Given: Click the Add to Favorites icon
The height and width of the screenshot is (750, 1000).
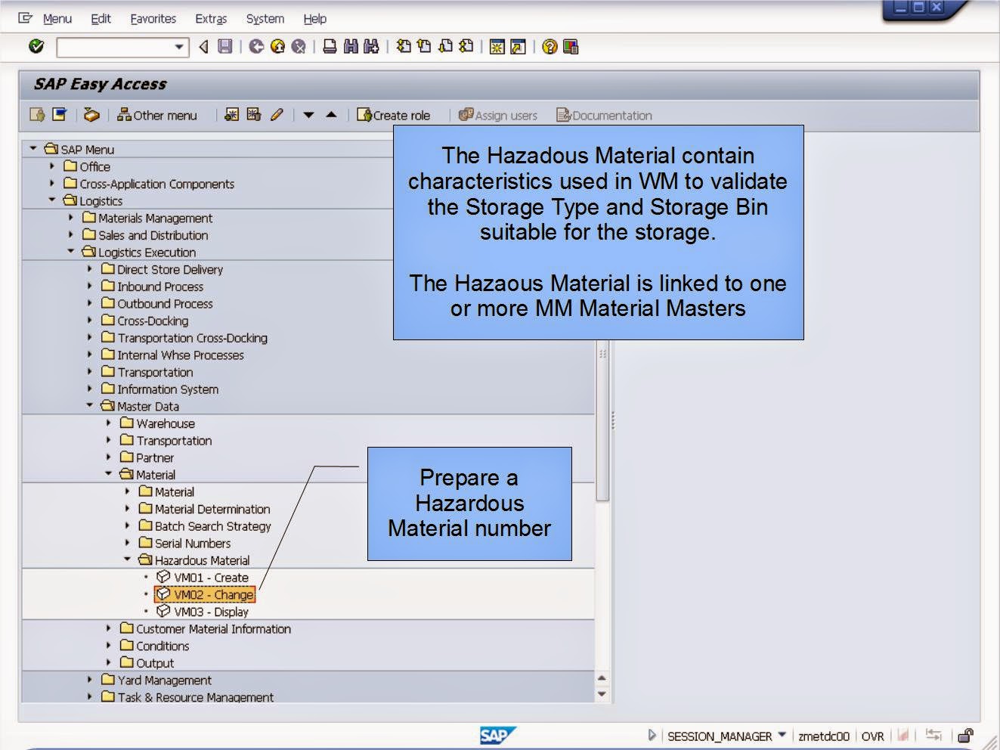Looking at the screenshot, I should [232, 115].
